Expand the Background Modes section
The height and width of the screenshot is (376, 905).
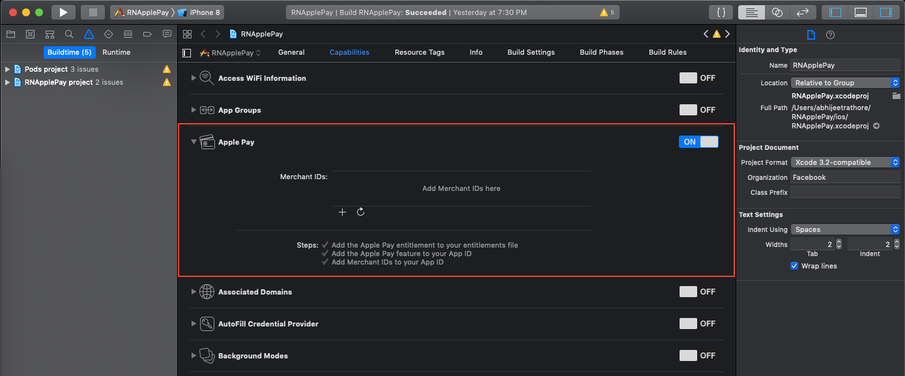click(x=194, y=356)
